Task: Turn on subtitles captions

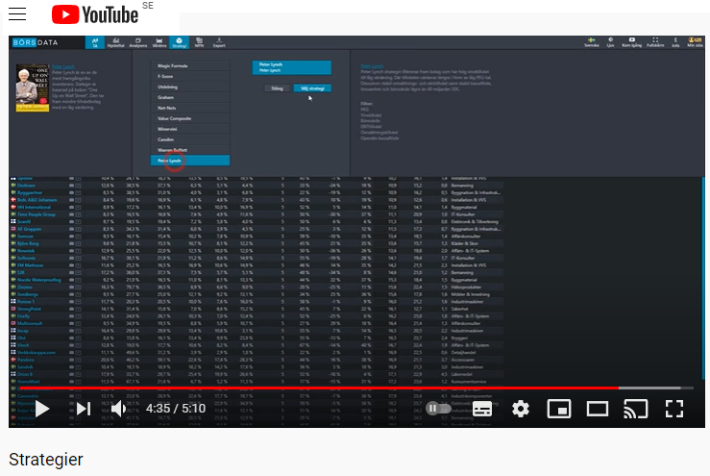Action: [x=482, y=409]
